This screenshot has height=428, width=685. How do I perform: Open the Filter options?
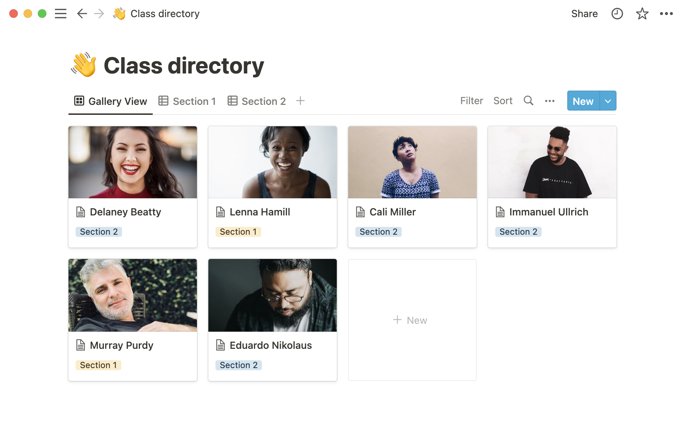point(471,101)
